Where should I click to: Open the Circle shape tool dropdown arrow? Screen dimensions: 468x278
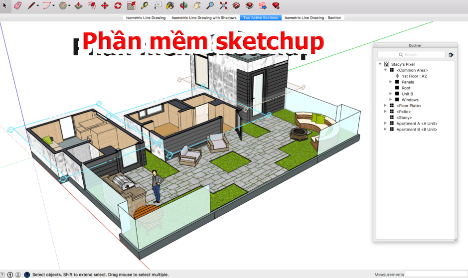(x=69, y=5)
